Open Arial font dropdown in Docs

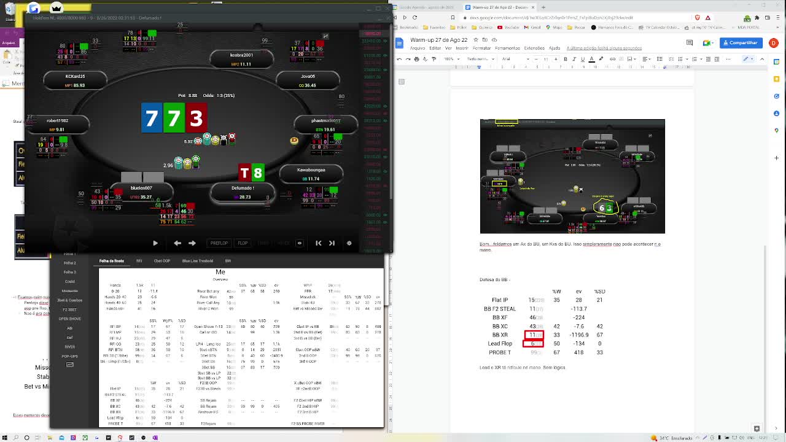(x=515, y=60)
